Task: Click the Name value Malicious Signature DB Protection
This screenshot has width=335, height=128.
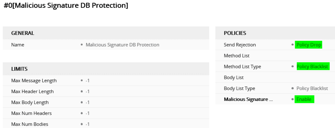Action: click(x=122, y=45)
